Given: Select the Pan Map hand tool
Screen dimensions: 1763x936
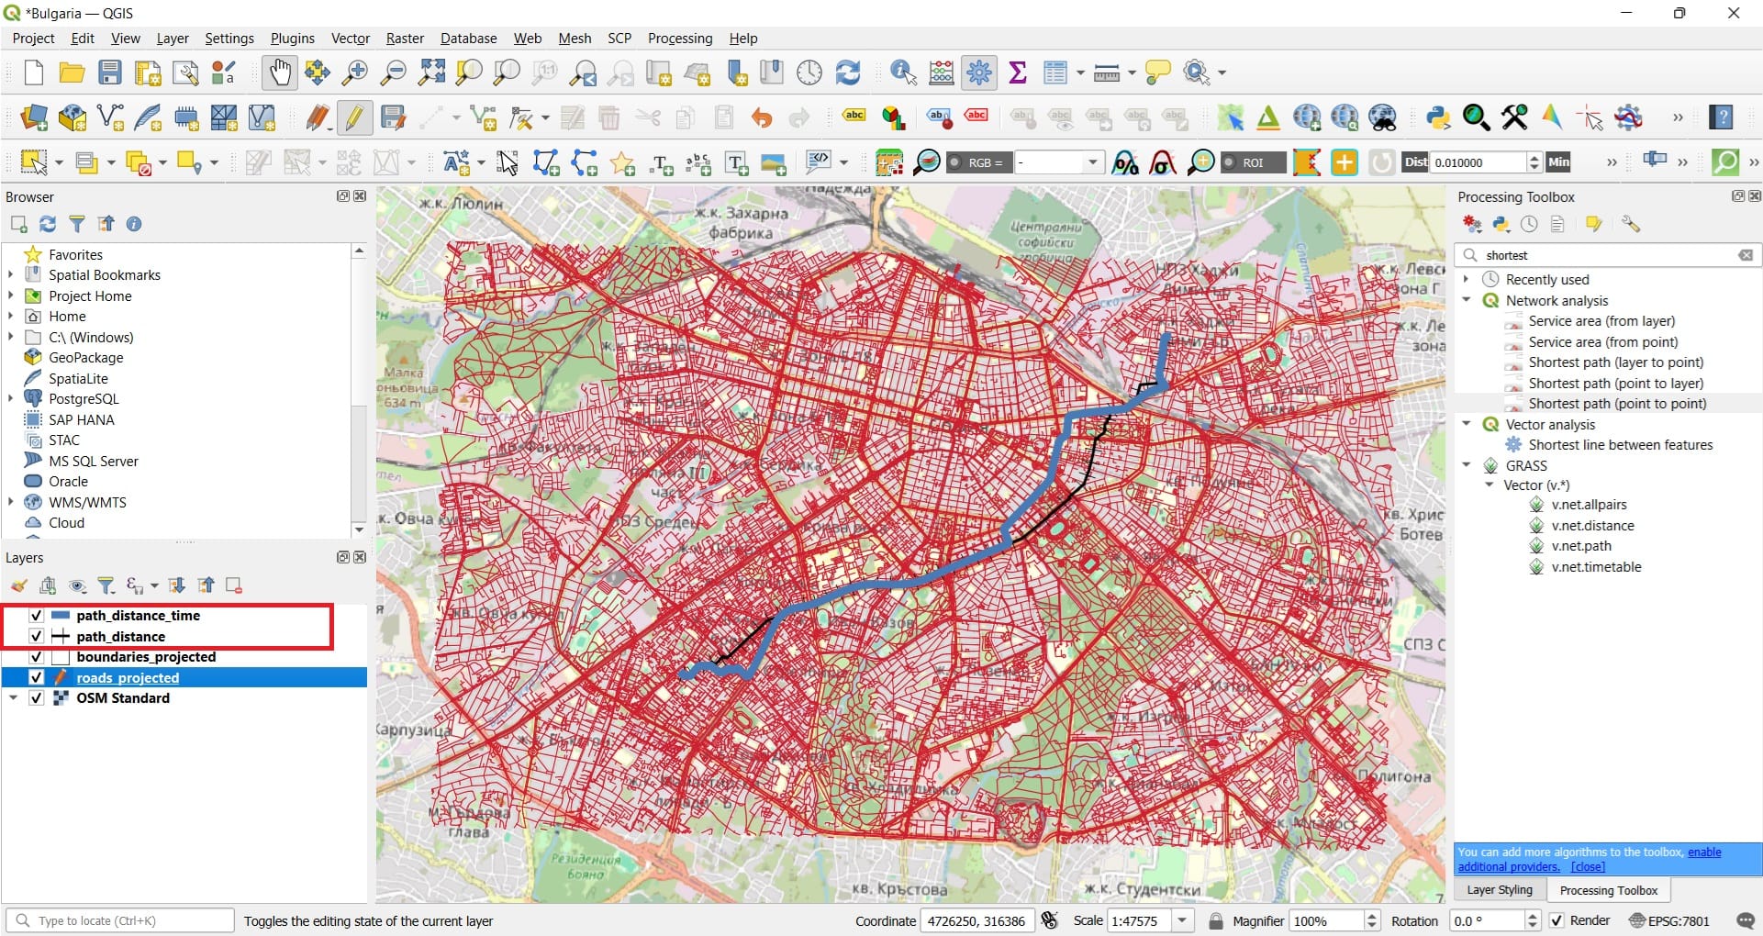Looking at the screenshot, I should 280,72.
